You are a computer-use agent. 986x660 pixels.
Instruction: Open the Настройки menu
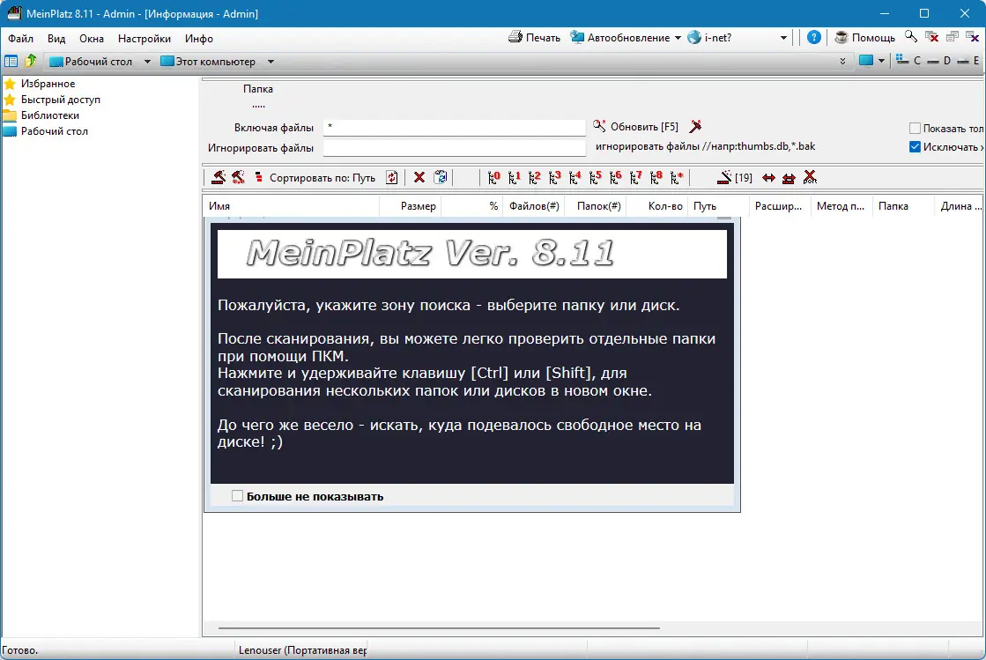coord(144,39)
